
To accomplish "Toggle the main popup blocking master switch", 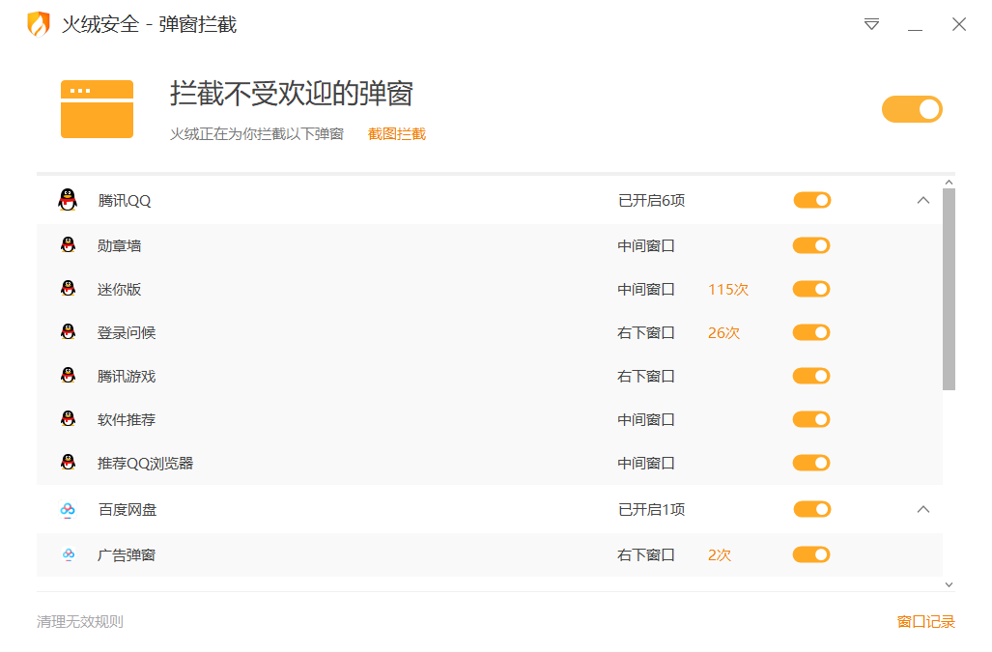I will pos(912,109).
